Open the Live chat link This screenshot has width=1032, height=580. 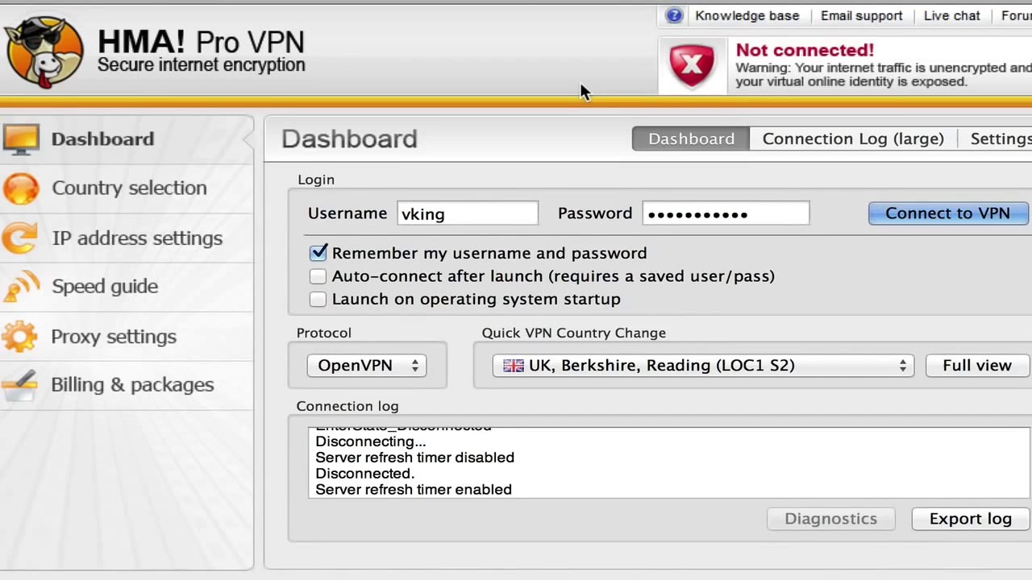(x=951, y=15)
